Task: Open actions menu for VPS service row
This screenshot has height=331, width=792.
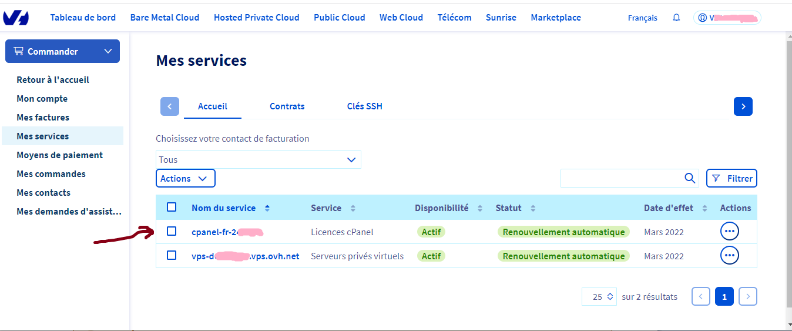Action: (729, 255)
